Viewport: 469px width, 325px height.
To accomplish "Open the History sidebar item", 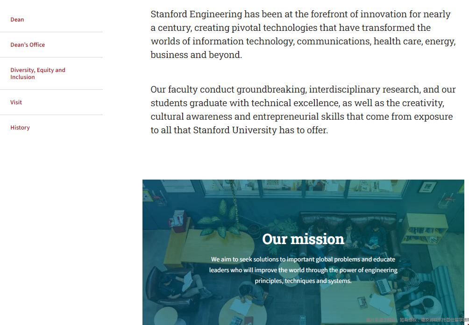I will pos(20,127).
